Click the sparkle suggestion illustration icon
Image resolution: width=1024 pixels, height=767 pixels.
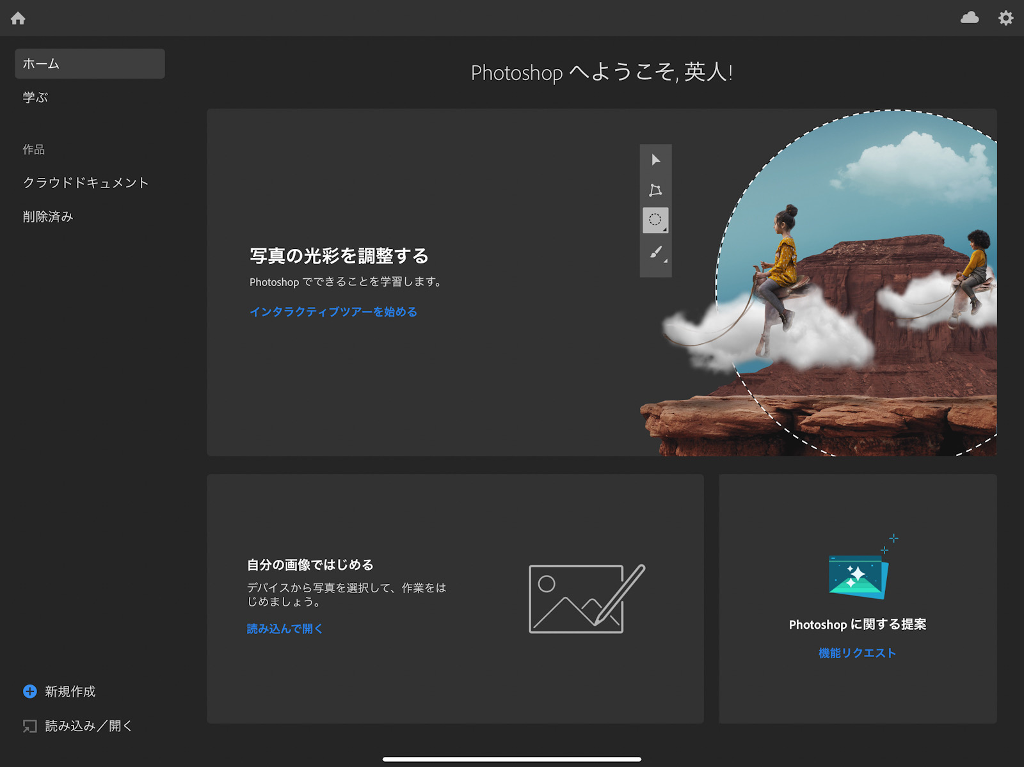coord(859,574)
